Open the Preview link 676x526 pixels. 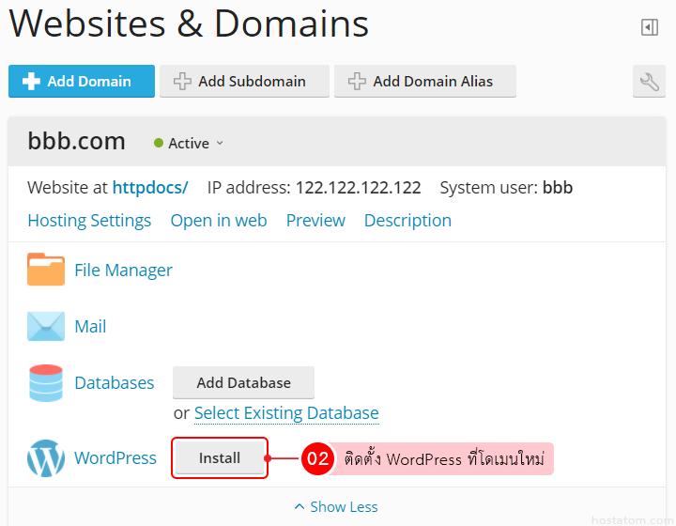[x=315, y=221]
